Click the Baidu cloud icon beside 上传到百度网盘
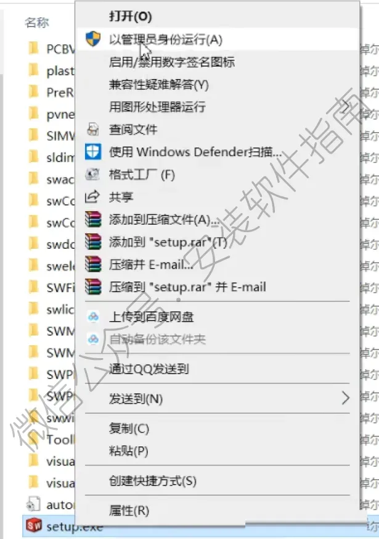379x539 pixels. coord(93,317)
